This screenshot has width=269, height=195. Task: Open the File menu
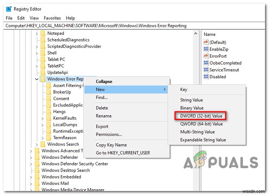[9, 18]
